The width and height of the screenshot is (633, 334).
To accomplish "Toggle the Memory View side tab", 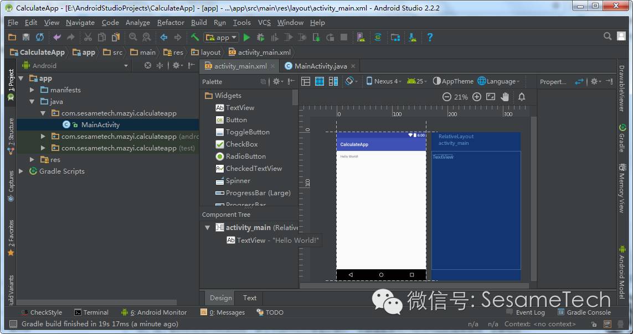I will point(622,188).
